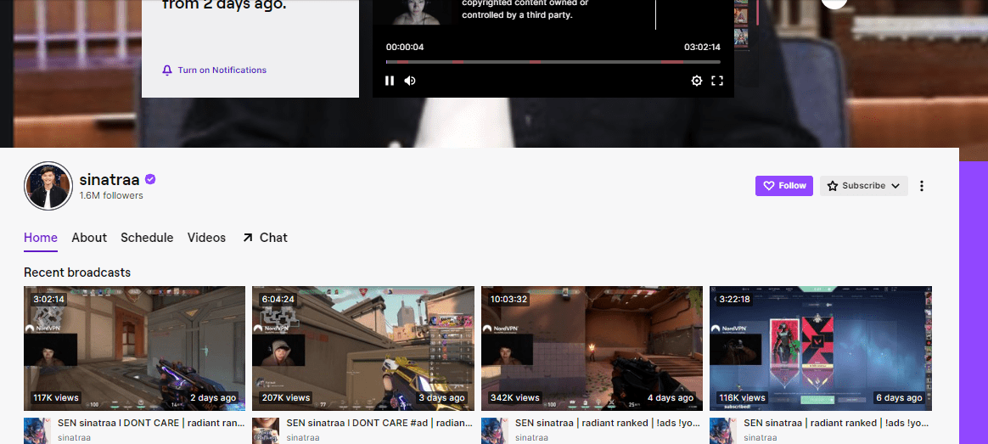This screenshot has width=988, height=444.
Task: Open broadcast thumbnail with 117K views
Action: tap(134, 348)
